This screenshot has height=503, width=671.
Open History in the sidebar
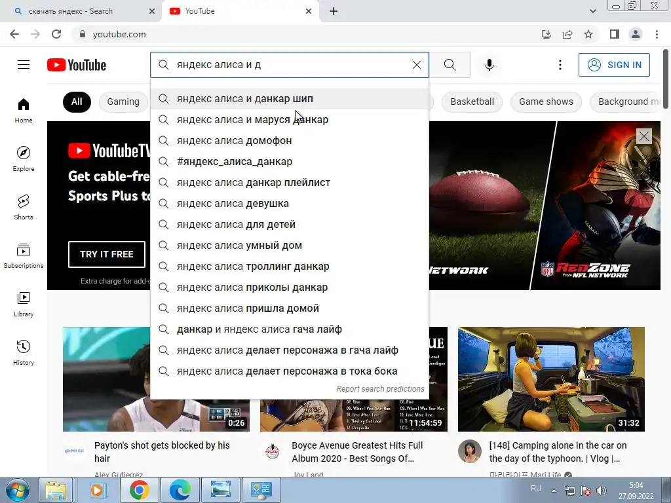coord(24,352)
